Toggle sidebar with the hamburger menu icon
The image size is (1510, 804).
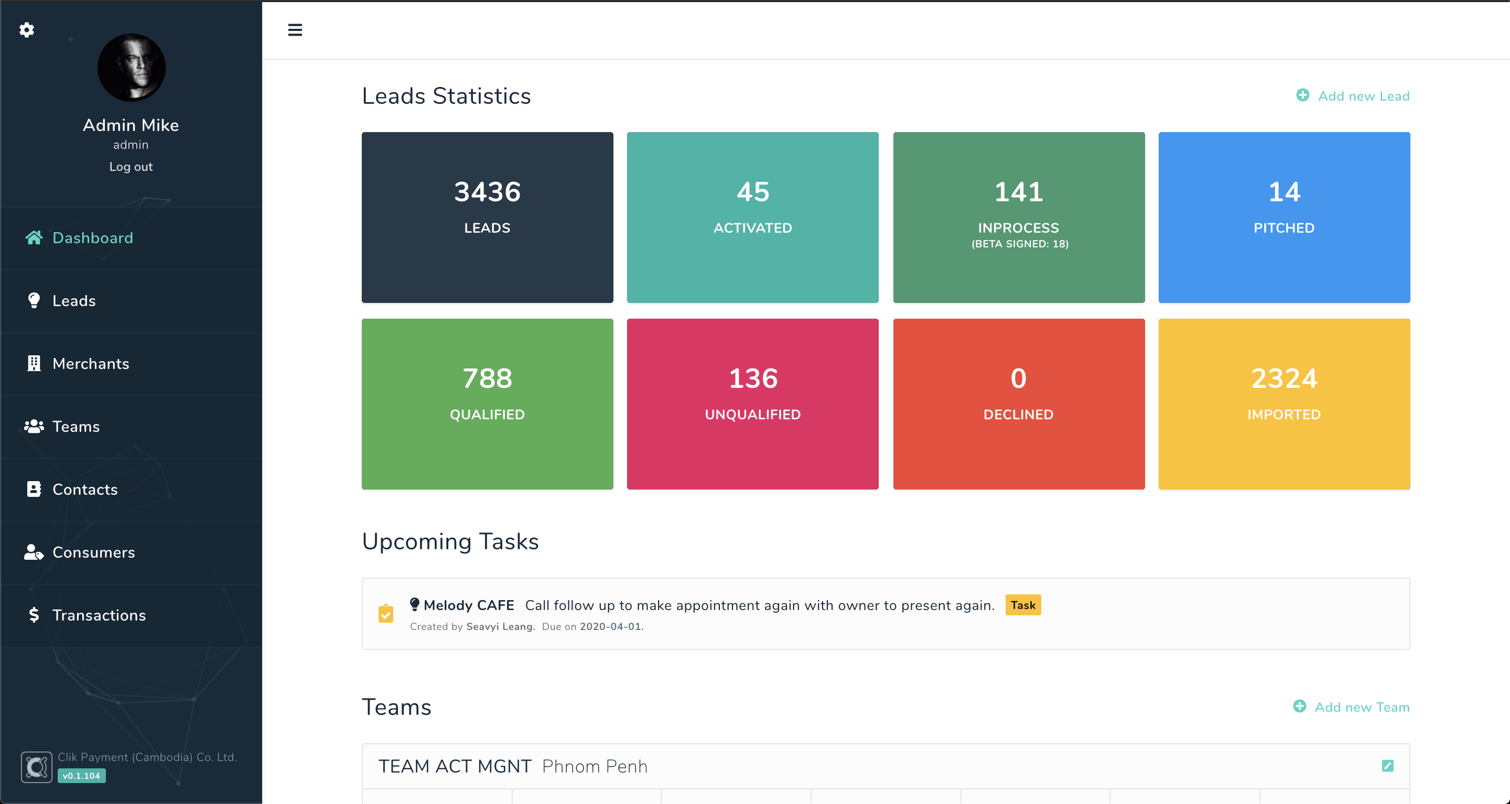click(x=295, y=30)
